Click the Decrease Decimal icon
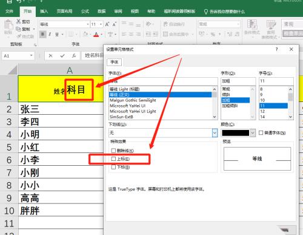 (x=237, y=34)
